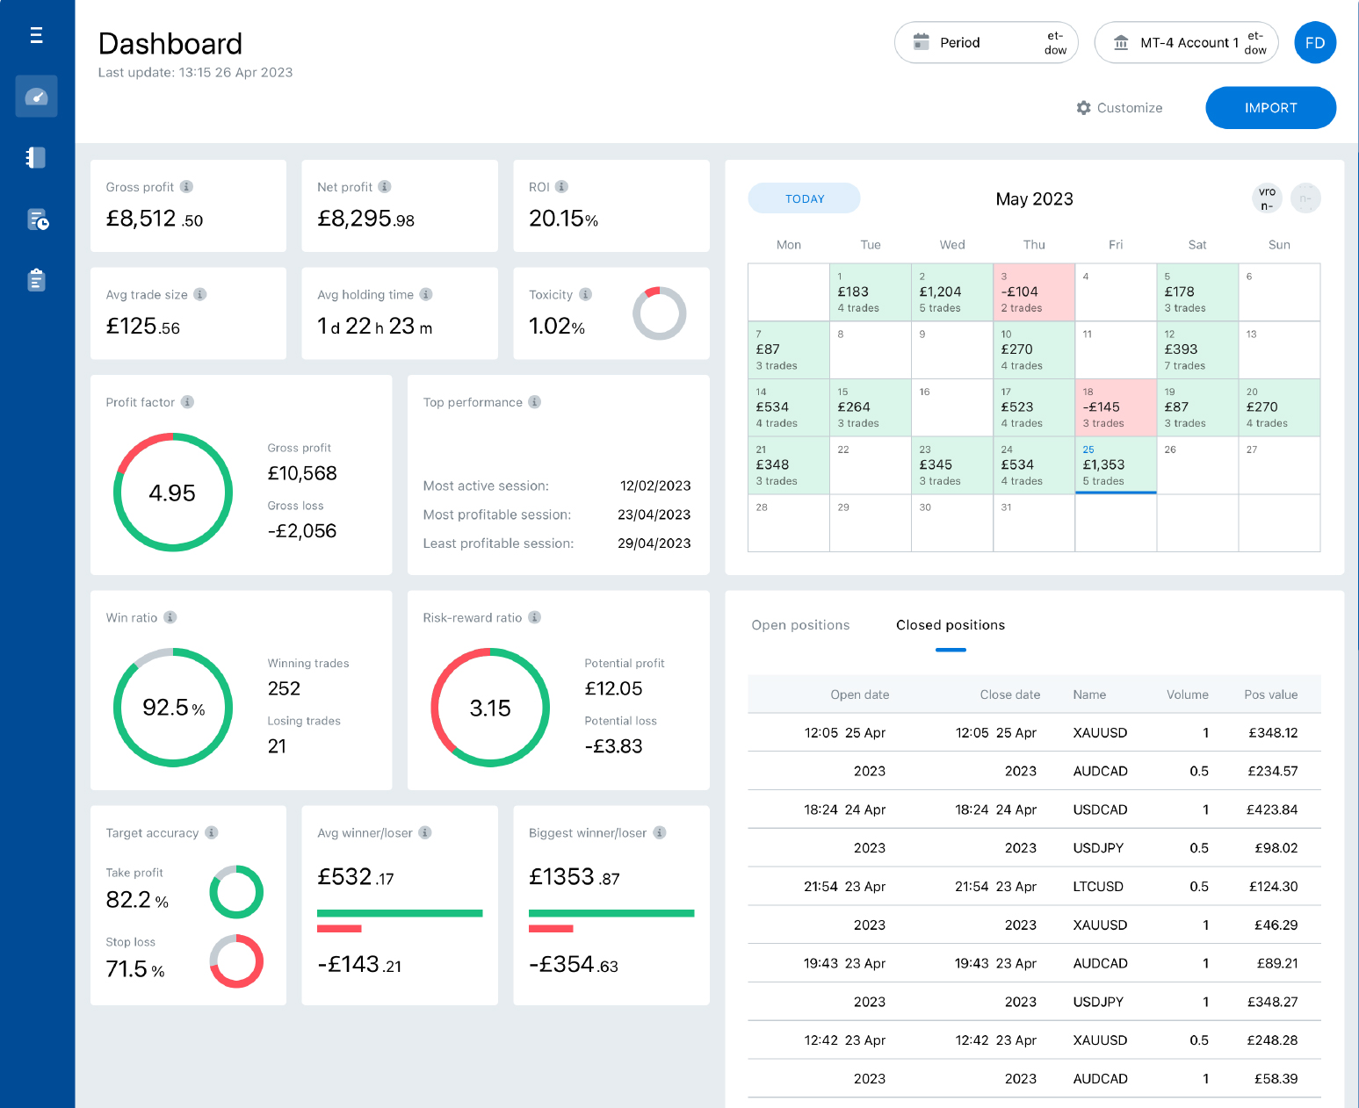This screenshot has width=1359, height=1108.
Task: Click the Customize gear icon
Action: [x=1084, y=107]
